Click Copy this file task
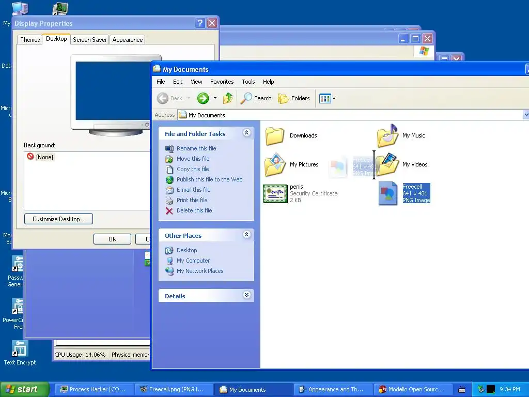 pos(192,169)
